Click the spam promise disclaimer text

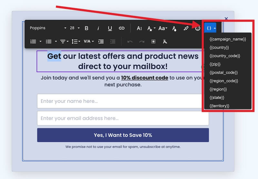pos(123,147)
